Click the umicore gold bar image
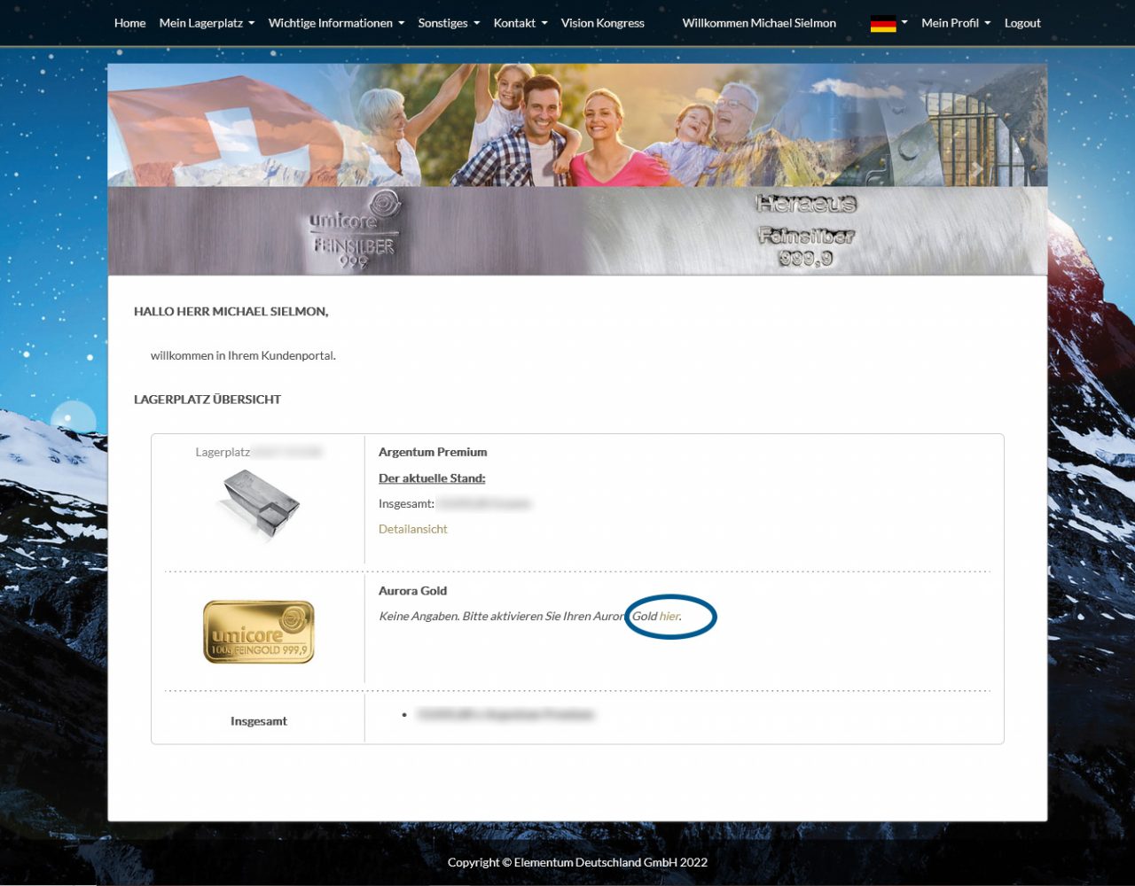This screenshot has height=886, width=1135. [x=258, y=632]
